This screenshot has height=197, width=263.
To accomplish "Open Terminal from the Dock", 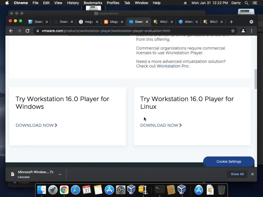I will tap(159, 190).
